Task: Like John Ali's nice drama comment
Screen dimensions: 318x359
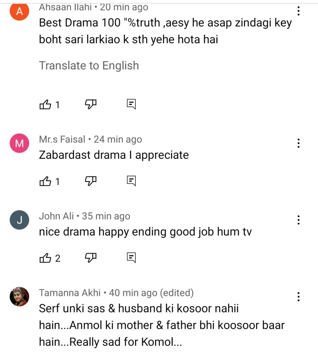Action: pyautogui.click(x=45, y=258)
